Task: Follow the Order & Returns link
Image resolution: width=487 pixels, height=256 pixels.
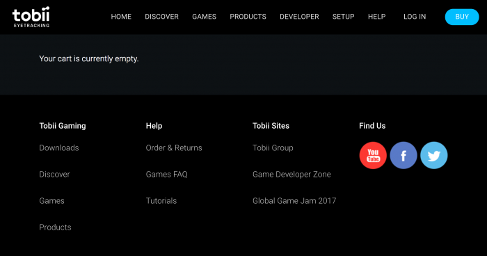Action: (x=174, y=148)
